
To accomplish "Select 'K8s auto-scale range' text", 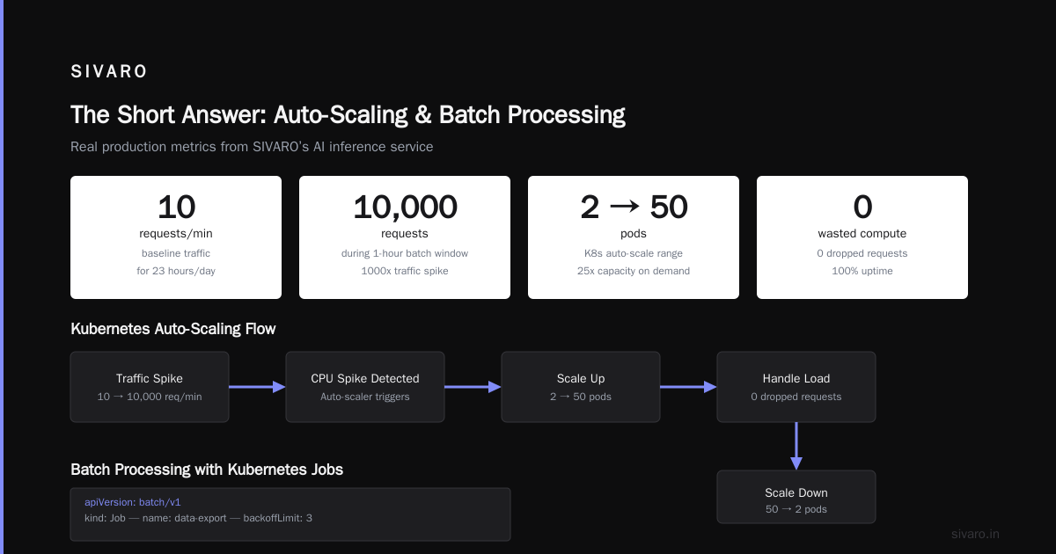I will click(634, 253).
